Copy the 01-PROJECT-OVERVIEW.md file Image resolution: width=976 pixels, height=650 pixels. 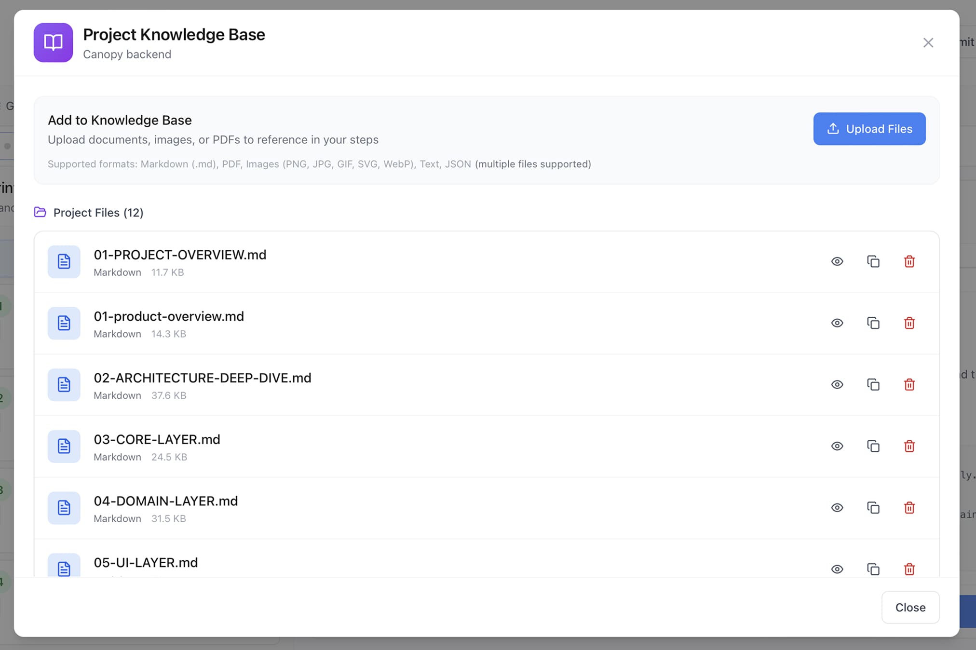click(x=873, y=261)
